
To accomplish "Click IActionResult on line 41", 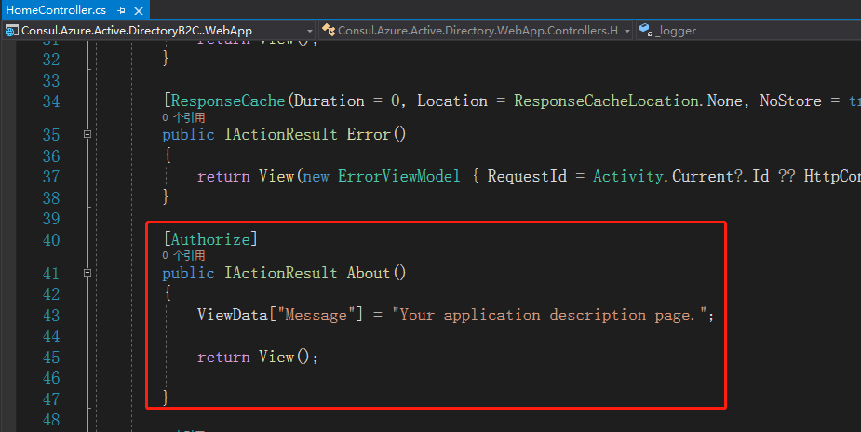I will [280, 273].
